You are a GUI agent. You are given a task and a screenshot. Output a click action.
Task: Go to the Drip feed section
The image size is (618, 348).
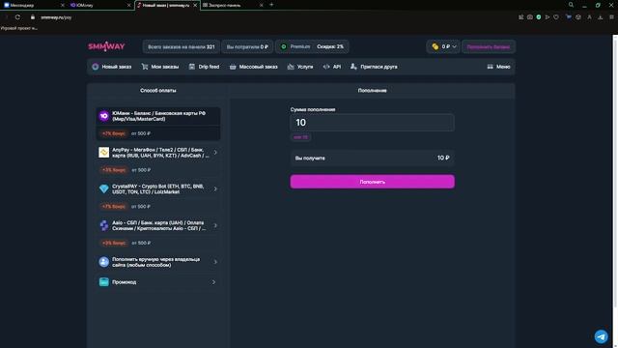(x=204, y=67)
